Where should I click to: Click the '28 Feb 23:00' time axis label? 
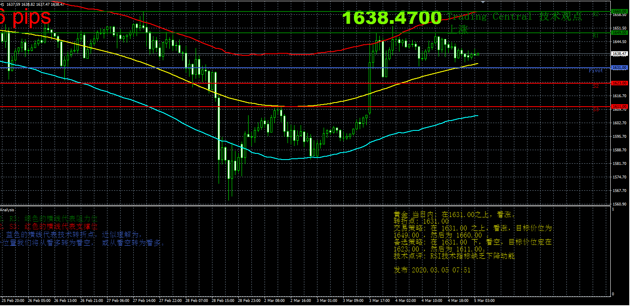tap(249, 300)
